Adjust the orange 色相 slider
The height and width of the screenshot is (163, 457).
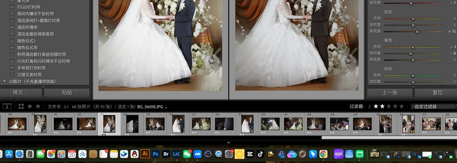coord(413,18)
